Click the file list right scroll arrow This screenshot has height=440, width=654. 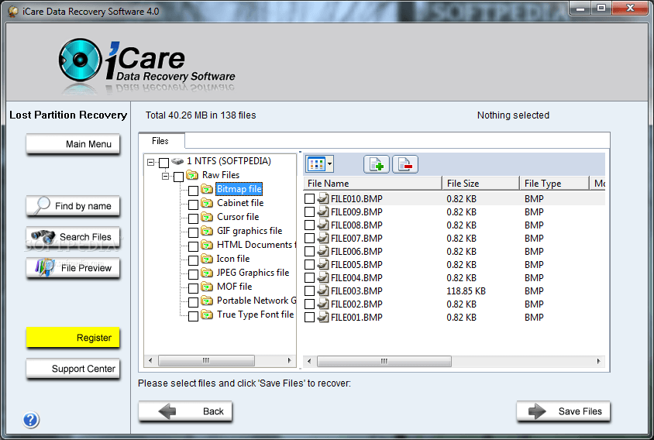pos(599,361)
